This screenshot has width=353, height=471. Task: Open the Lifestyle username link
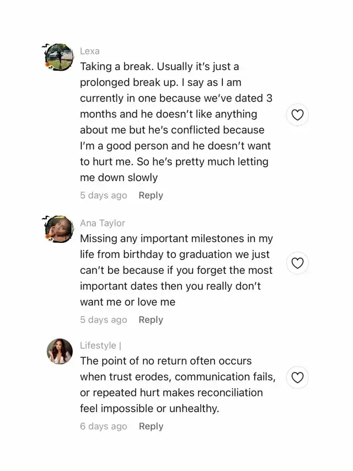tap(100, 346)
